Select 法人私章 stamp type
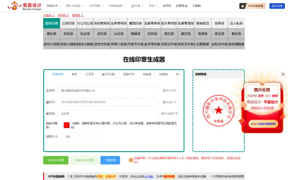Viewport: 288px width, 180px height. pos(236,23)
